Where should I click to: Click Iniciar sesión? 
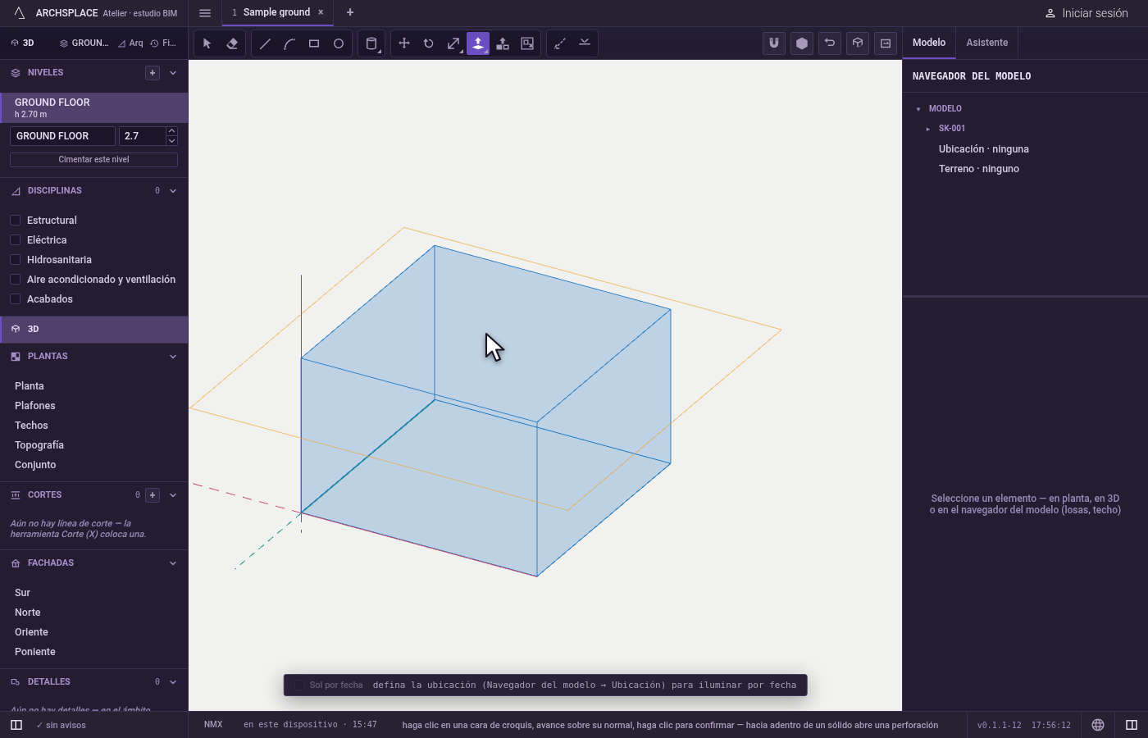(1086, 13)
